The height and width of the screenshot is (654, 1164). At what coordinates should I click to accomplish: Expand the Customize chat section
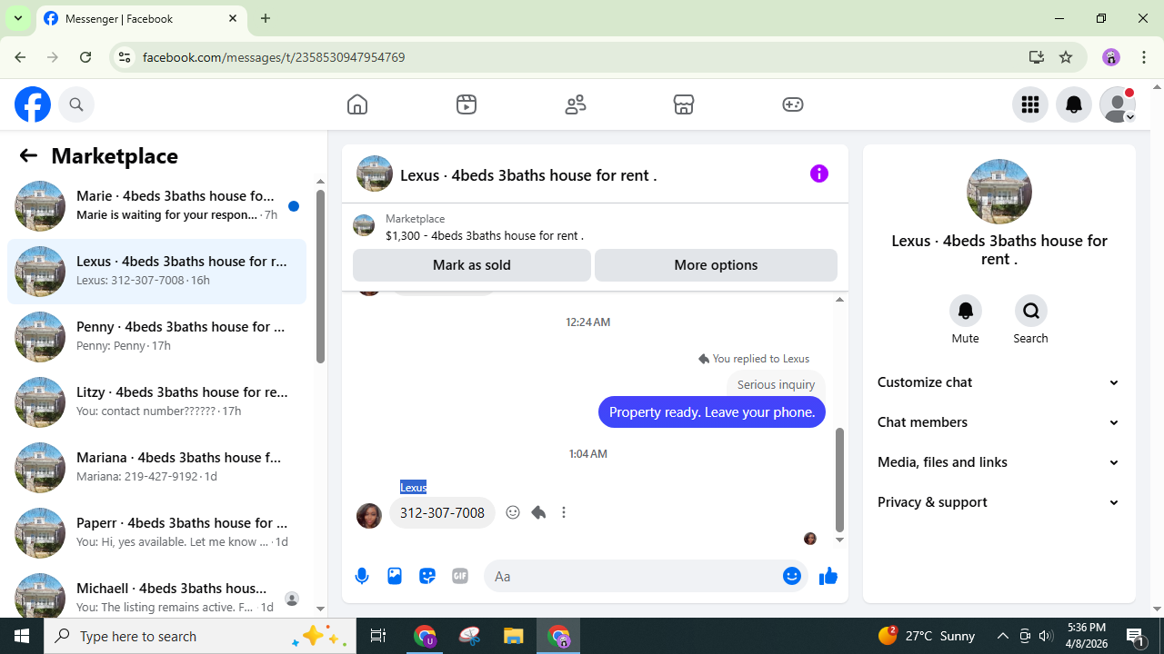click(998, 382)
